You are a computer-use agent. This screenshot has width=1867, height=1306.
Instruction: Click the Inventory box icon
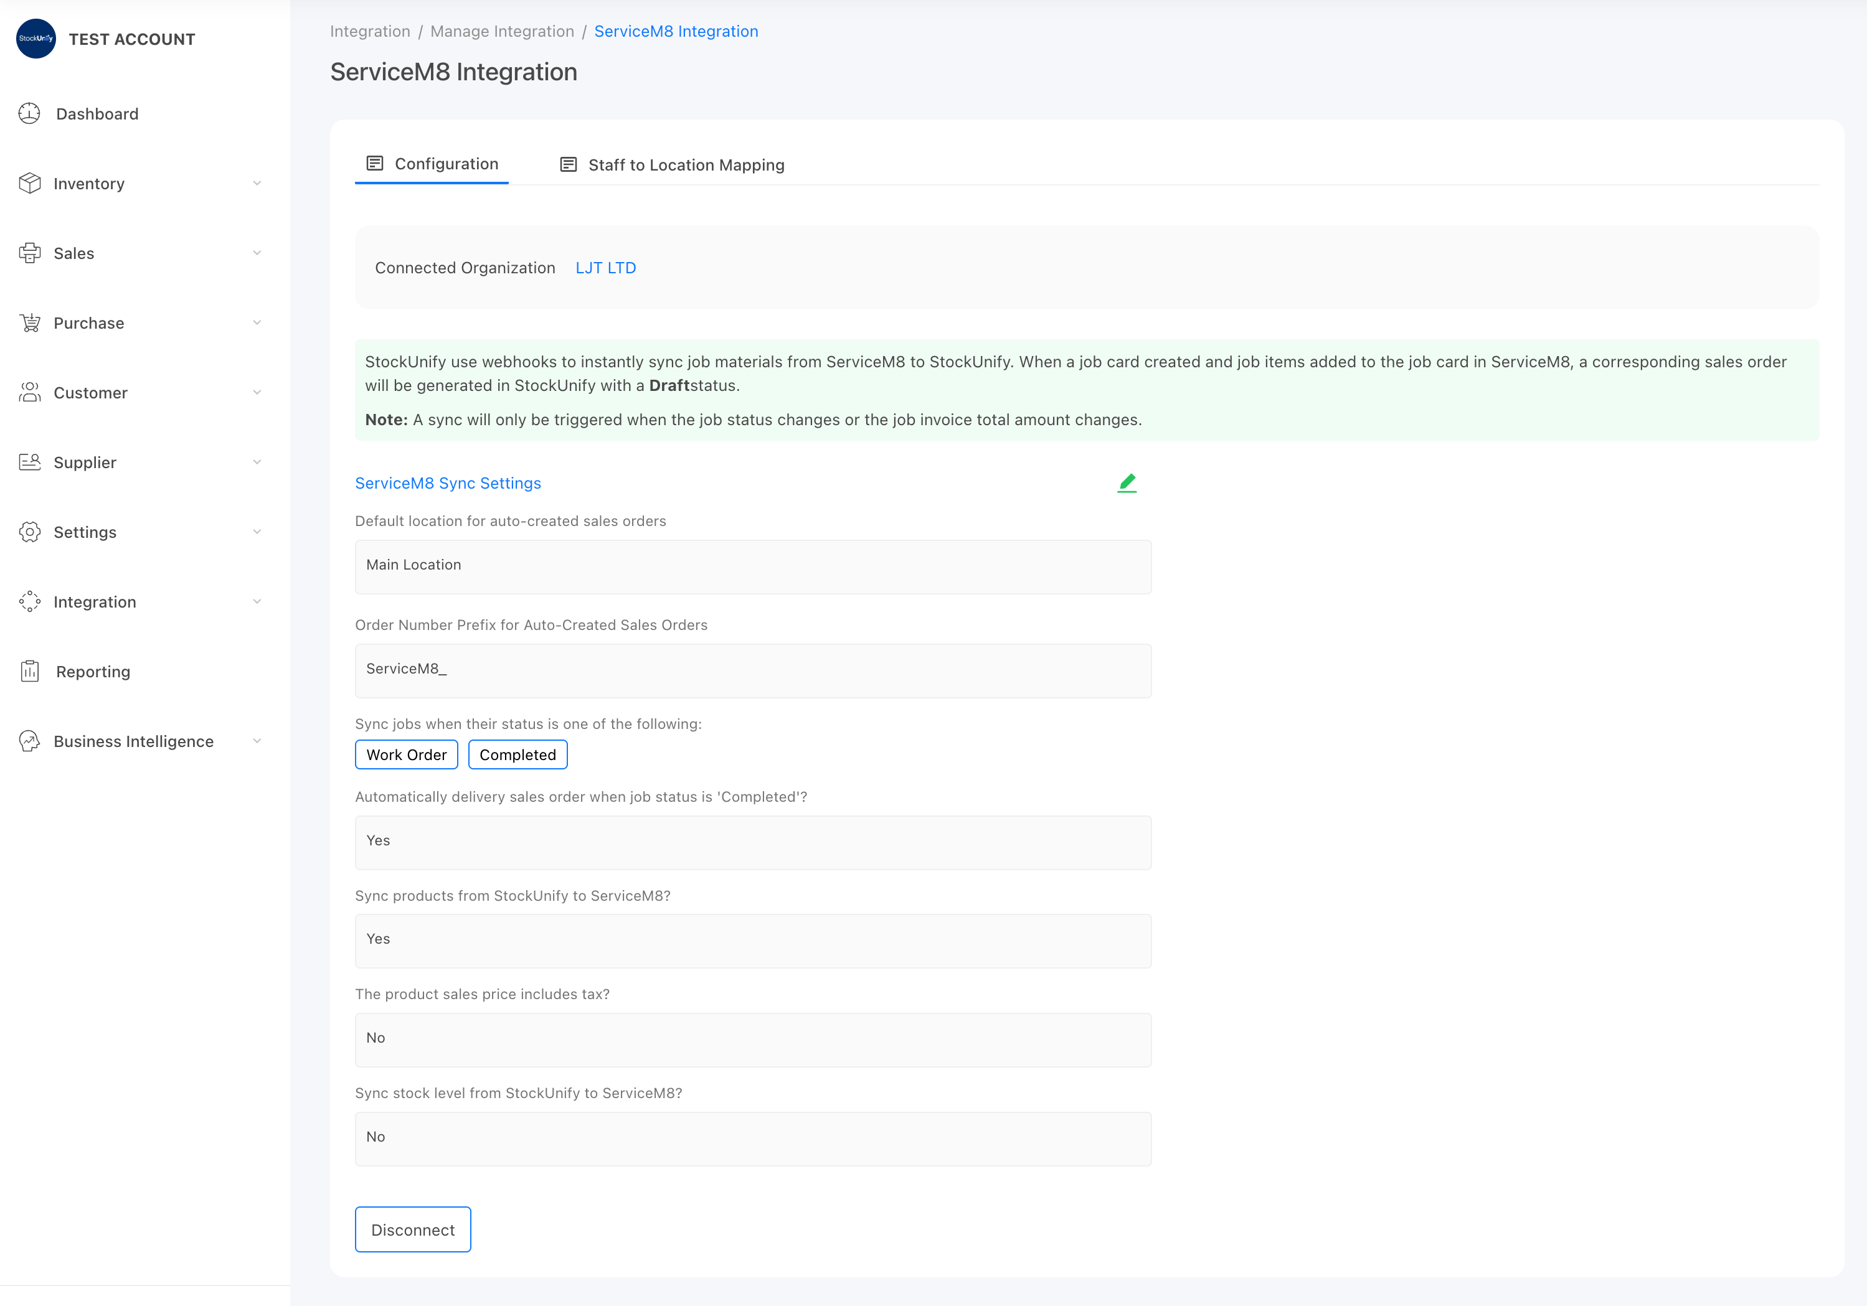point(29,184)
